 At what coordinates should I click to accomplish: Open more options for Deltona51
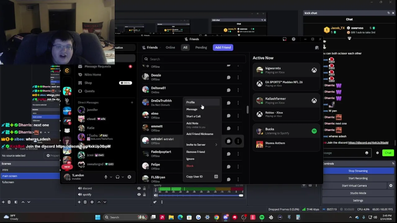238,90
